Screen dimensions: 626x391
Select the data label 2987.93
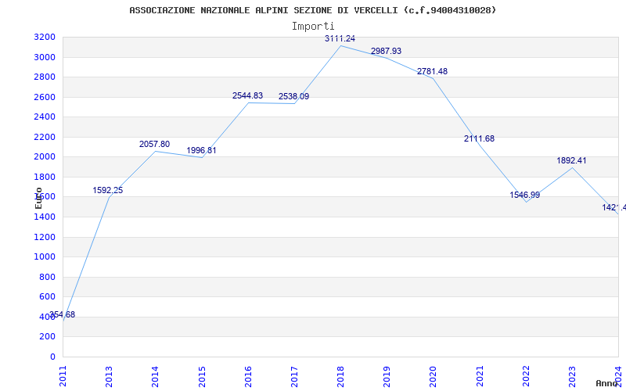[386, 51]
